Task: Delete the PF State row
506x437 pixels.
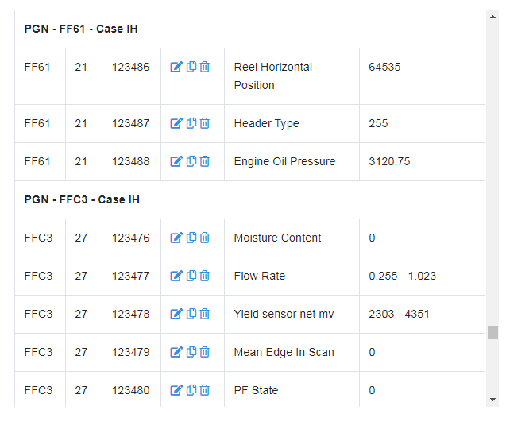Action: (x=204, y=390)
